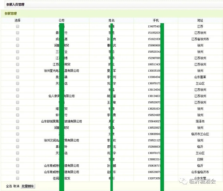223x191 pixels.
Task: Click the 江苏省徐州市 address cell
Action: click(200, 39)
